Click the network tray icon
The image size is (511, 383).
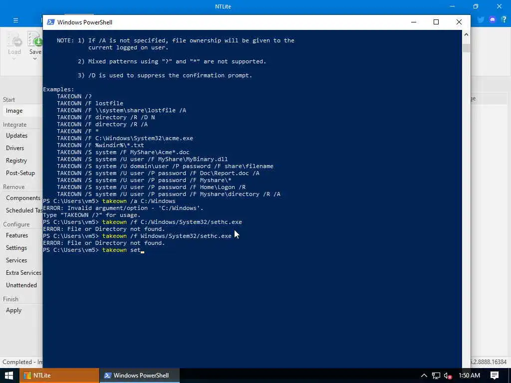click(436, 376)
